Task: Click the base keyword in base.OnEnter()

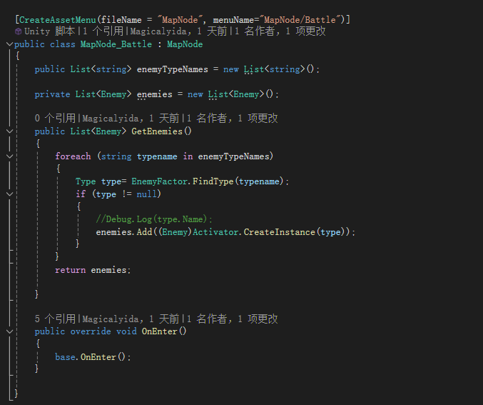Action: point(66,357)
